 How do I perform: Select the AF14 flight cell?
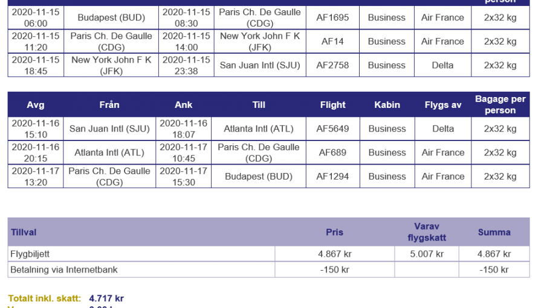[332, 42]
